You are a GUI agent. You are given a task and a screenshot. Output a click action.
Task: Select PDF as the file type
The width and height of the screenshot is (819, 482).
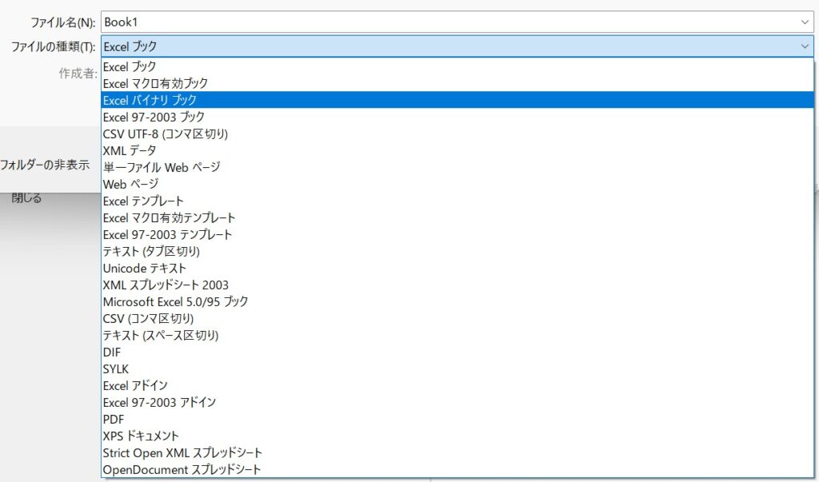coord(114,419)
